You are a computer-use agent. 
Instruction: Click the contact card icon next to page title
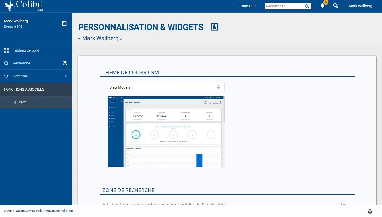click(215, 27)
